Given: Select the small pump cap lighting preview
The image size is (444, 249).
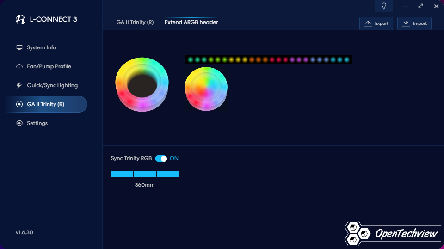Looking at the screenshot, I should (x=206, y=89).
